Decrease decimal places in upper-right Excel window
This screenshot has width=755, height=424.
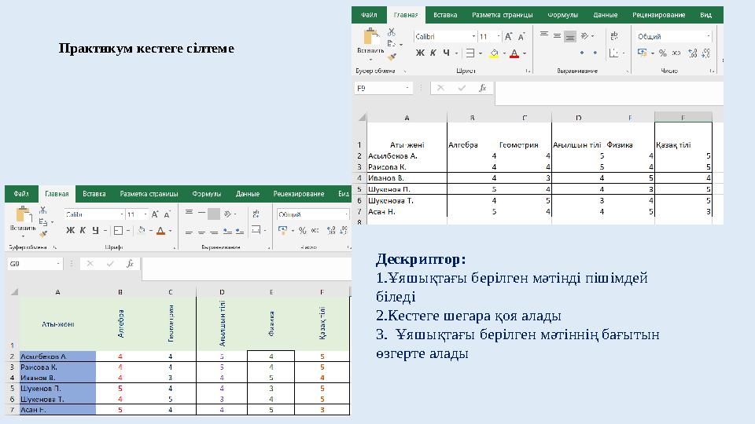[x=706, y=53]
